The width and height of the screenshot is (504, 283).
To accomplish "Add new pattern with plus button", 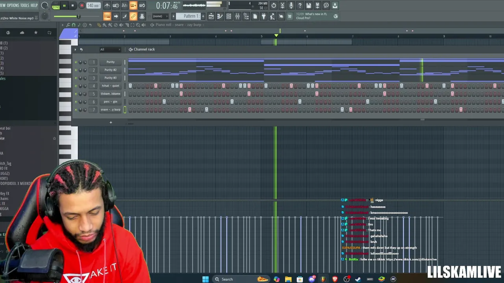I will coord(203,16).
